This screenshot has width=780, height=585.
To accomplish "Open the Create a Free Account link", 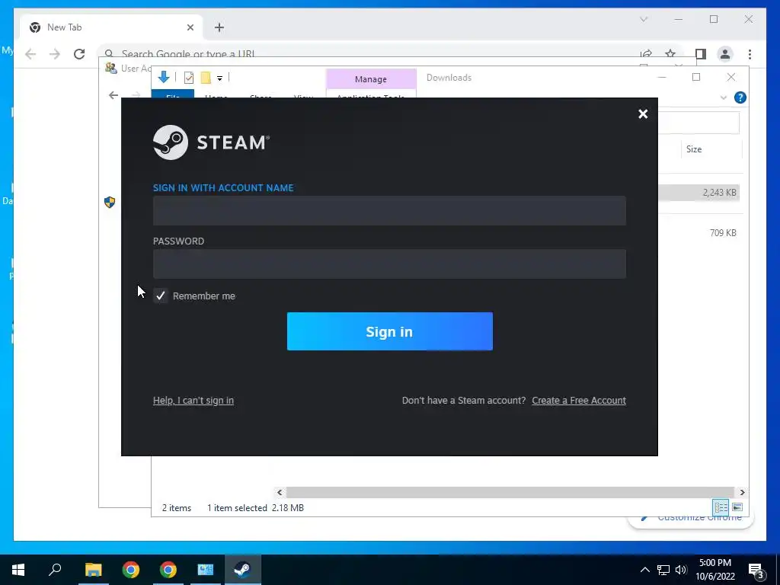I will pos(579,401).
